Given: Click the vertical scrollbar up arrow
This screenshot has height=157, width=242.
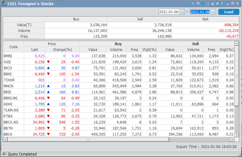Looking at the screenshot, I should coord(237,44).
